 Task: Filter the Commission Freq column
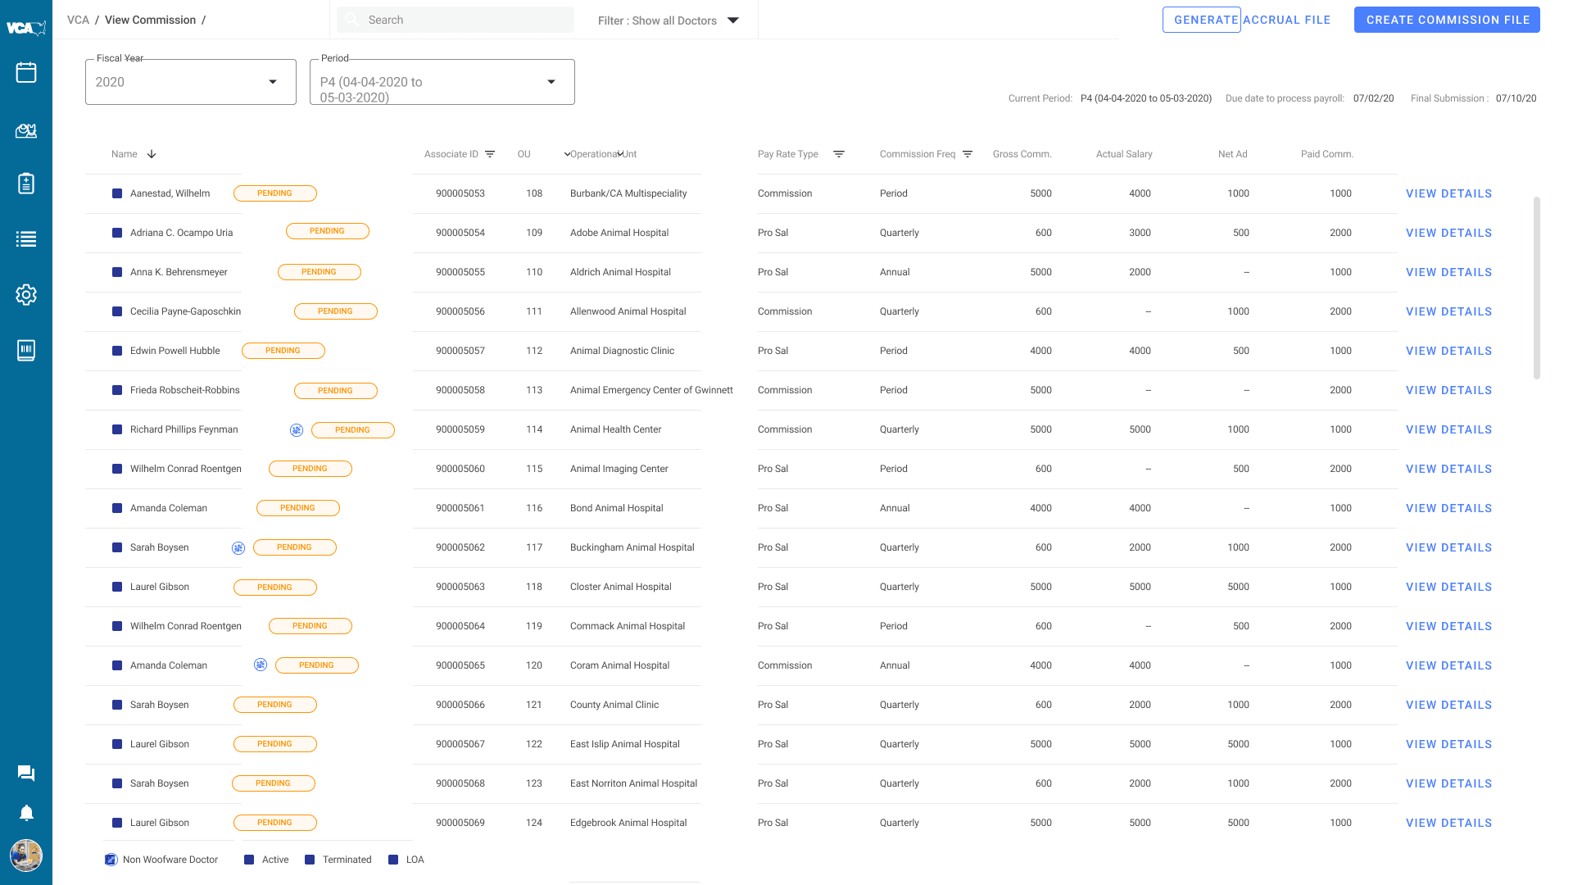tap(968, 154)
